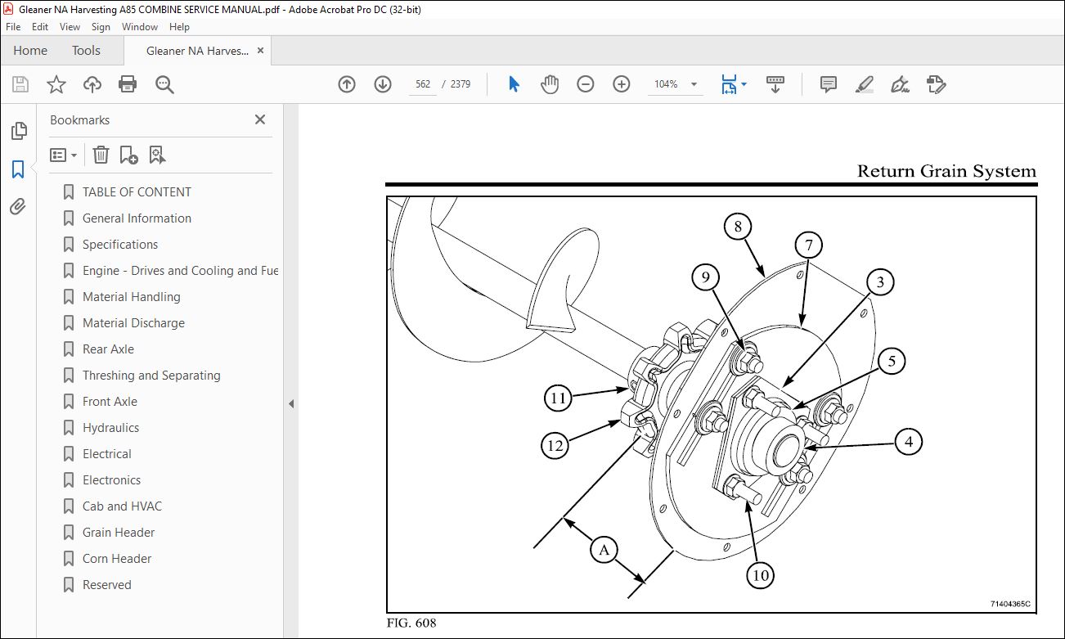
Task: Click the Save file icon
Action: pos(20,84)
